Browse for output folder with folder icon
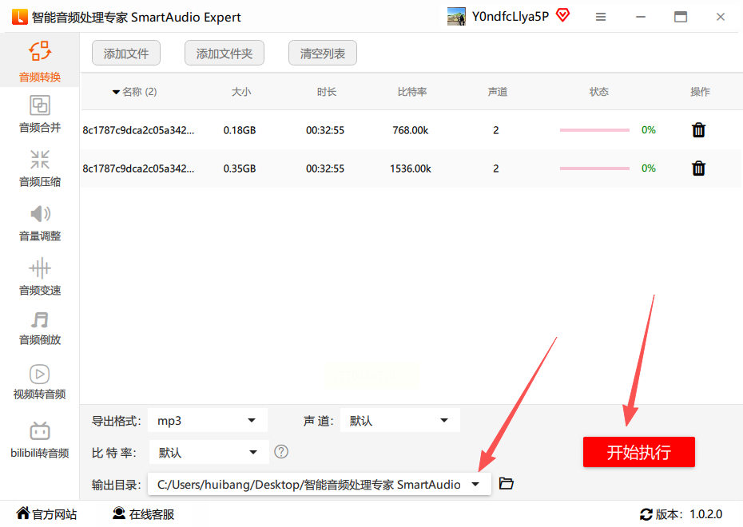Screen dimensions: 743x527 [x=506, y=483]
